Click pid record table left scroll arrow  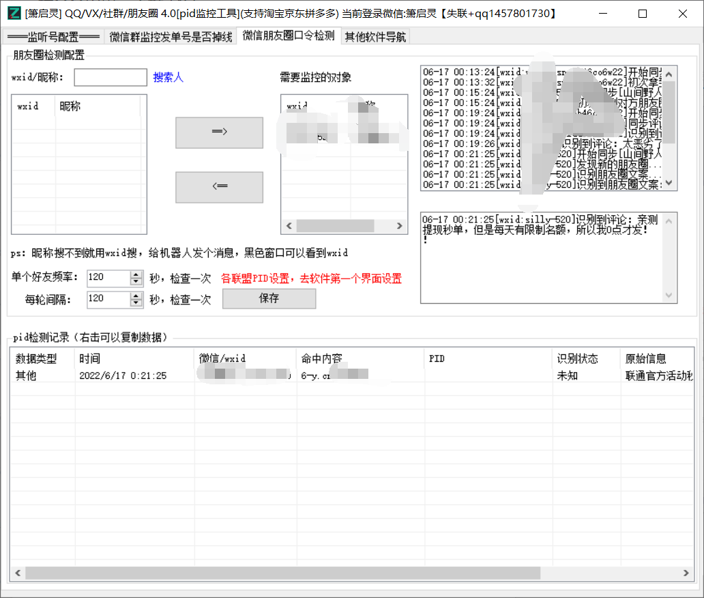tap(18, 573)
